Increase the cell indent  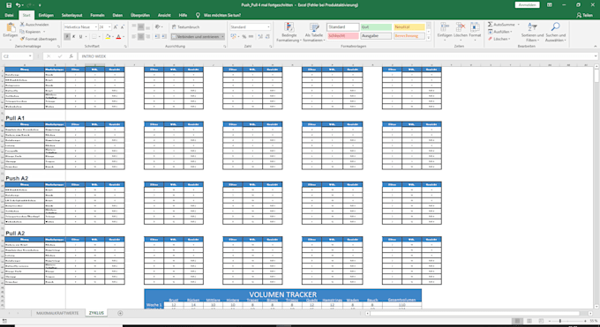click(x=165, y=37)
